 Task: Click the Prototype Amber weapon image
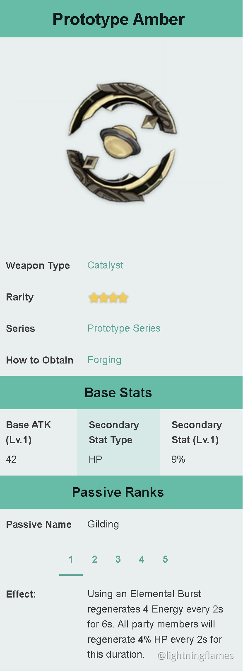[121, 141]
